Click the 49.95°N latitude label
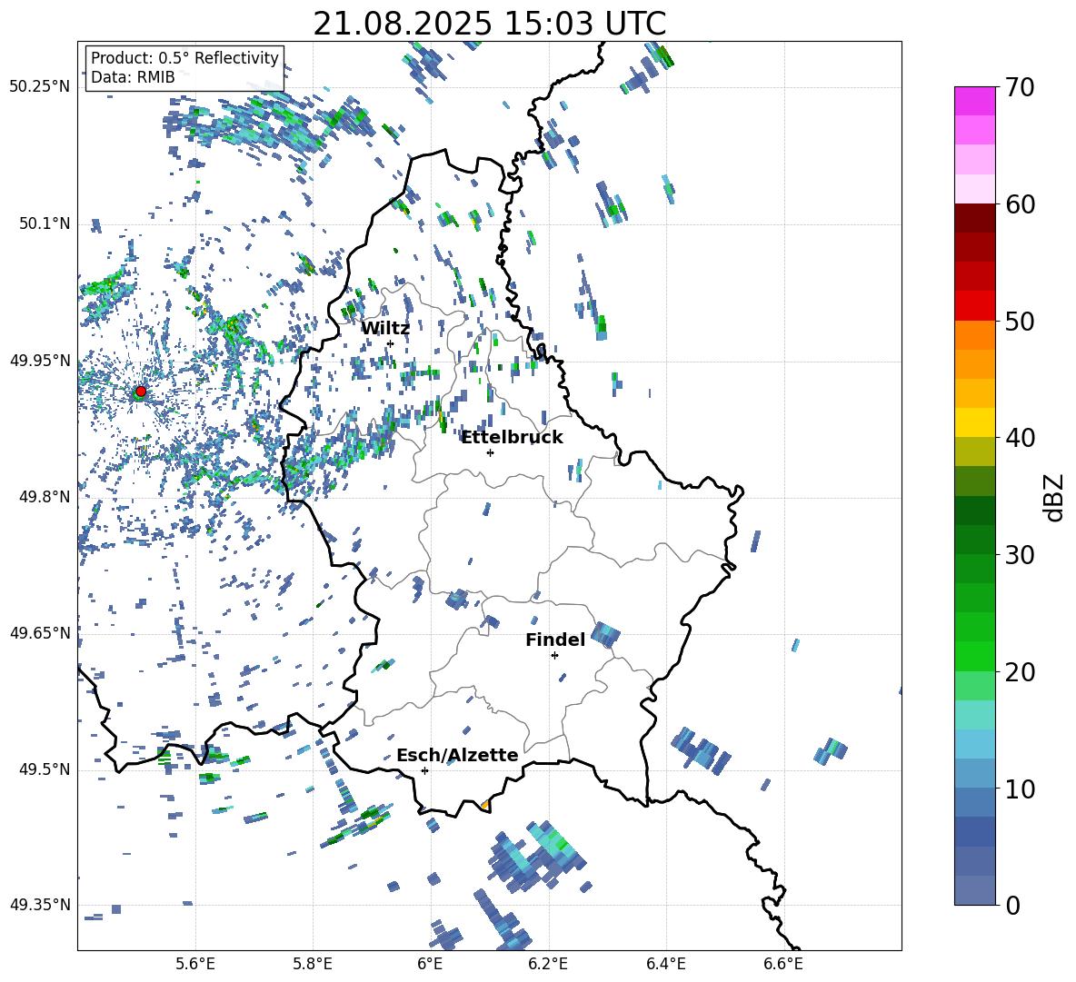The image size is (1076, 982). point(40,360)
